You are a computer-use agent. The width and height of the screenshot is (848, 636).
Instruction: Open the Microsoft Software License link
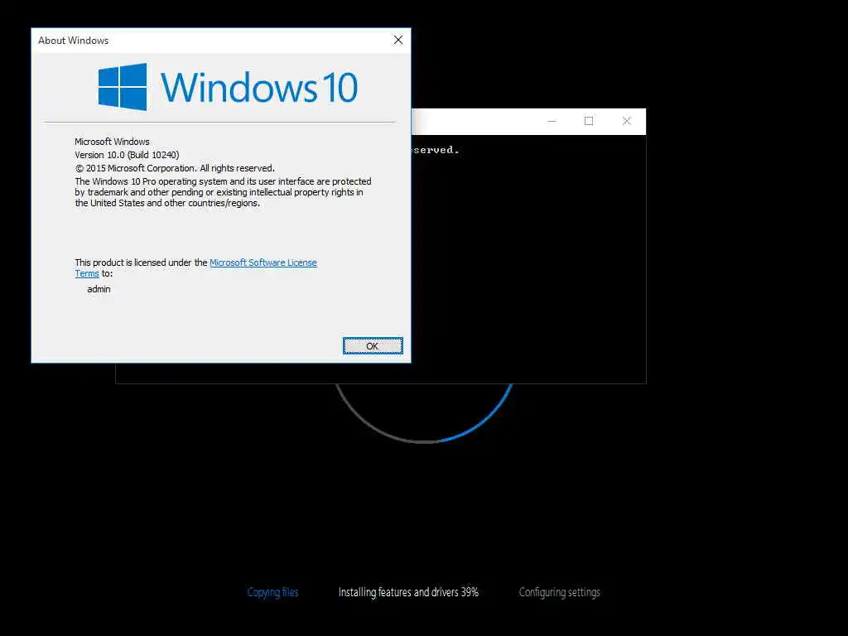(263, 263)
